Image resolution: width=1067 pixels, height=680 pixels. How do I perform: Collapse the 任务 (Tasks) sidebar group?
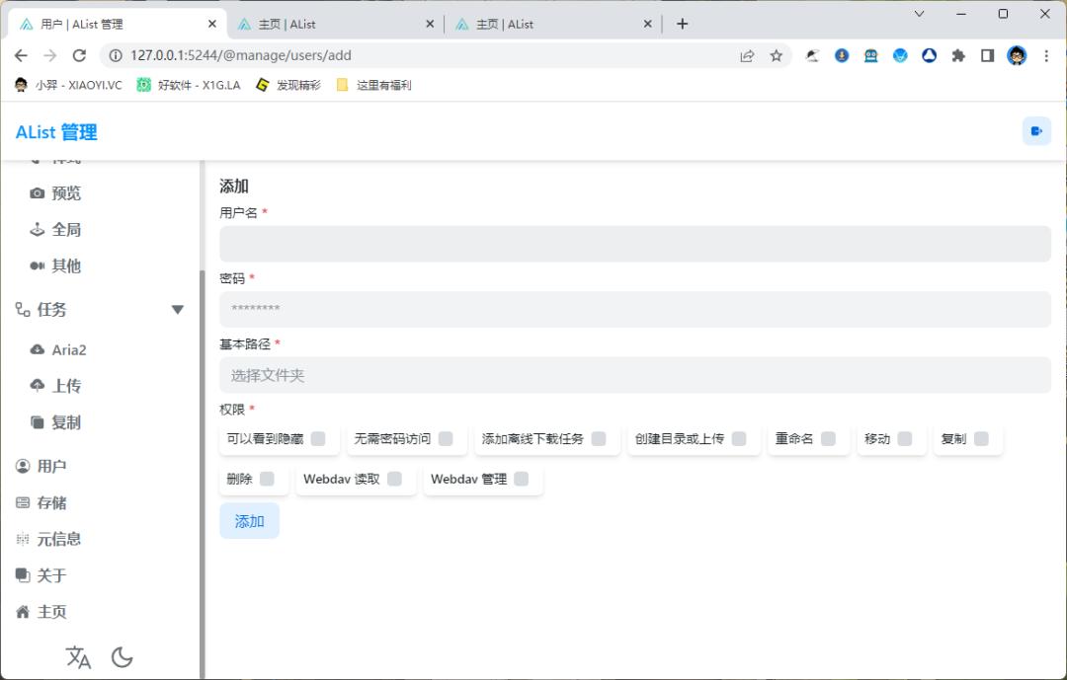[178, 309]
